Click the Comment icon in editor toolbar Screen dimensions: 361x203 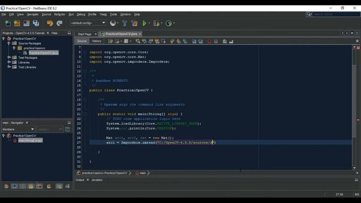(x=224, y=41)
